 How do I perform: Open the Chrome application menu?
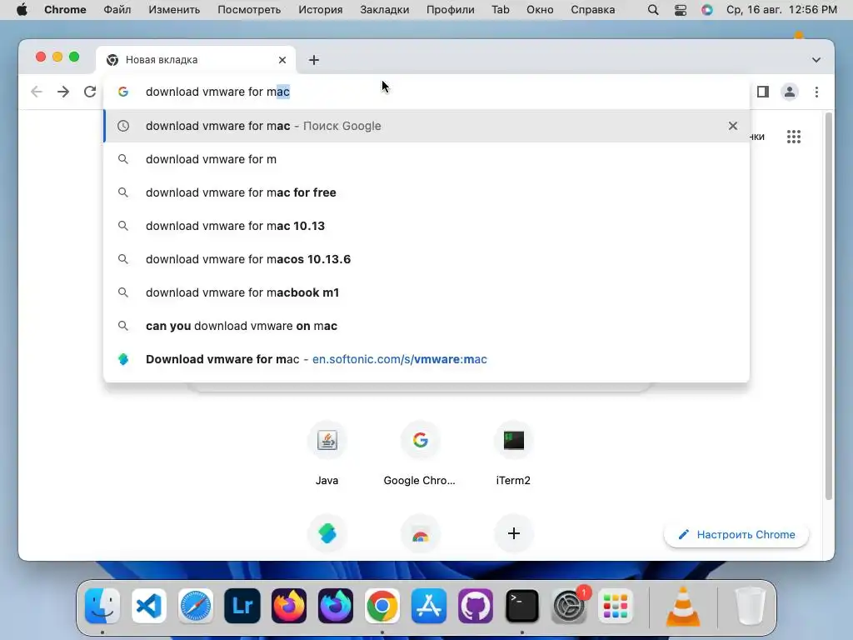click(65, 10)
